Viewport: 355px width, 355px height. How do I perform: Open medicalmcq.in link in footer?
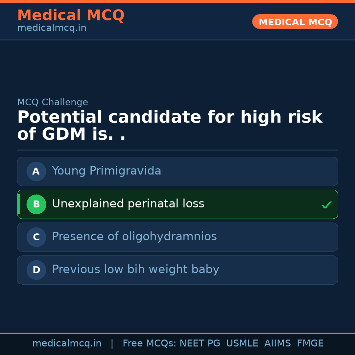(x=67, y=343)
